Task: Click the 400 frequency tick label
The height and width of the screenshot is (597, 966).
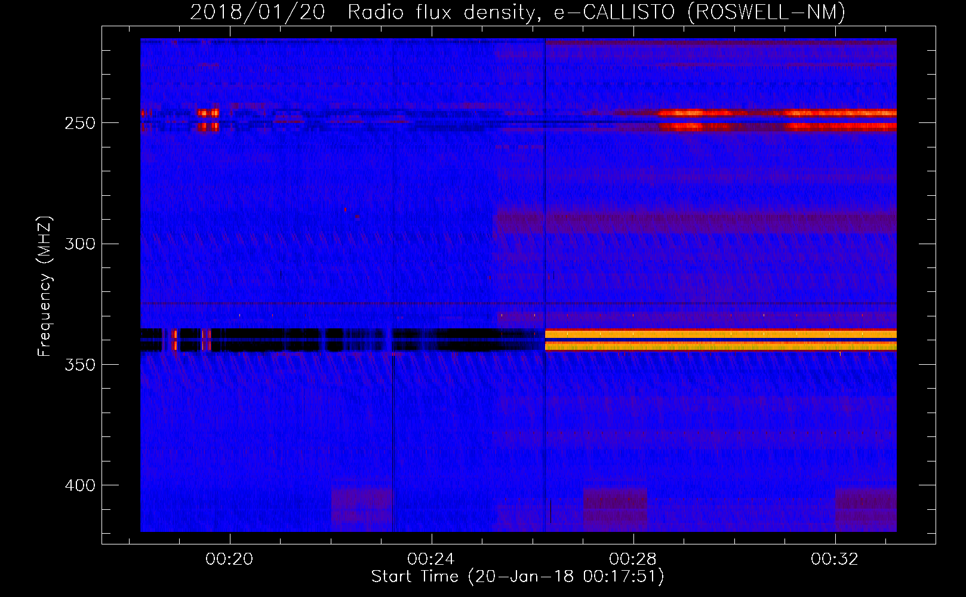Action: (x=80, y=485)
